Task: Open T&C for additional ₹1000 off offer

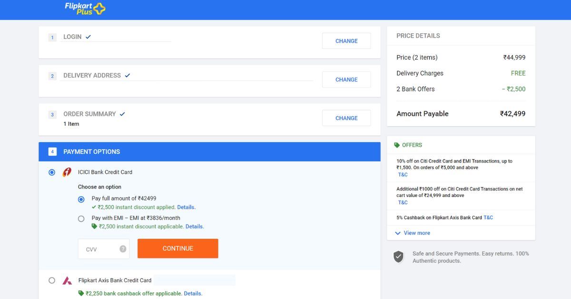Action: (x=403, y=203)
